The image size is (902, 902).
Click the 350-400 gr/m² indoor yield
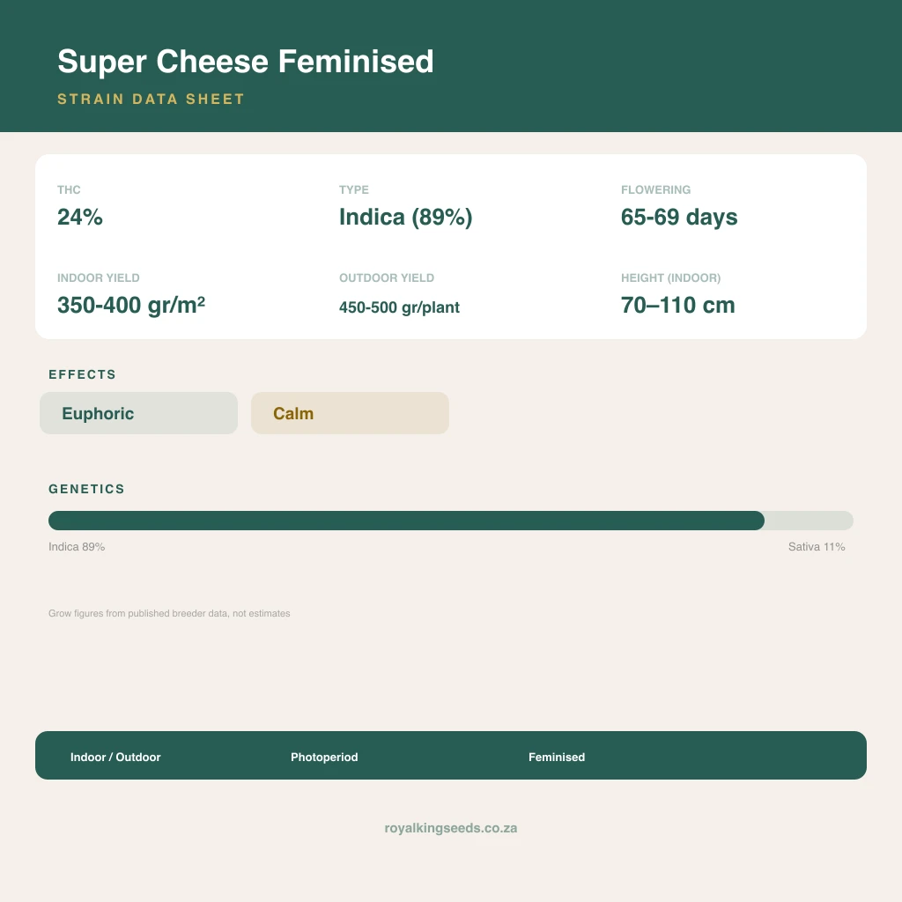(x=131, y=305)
